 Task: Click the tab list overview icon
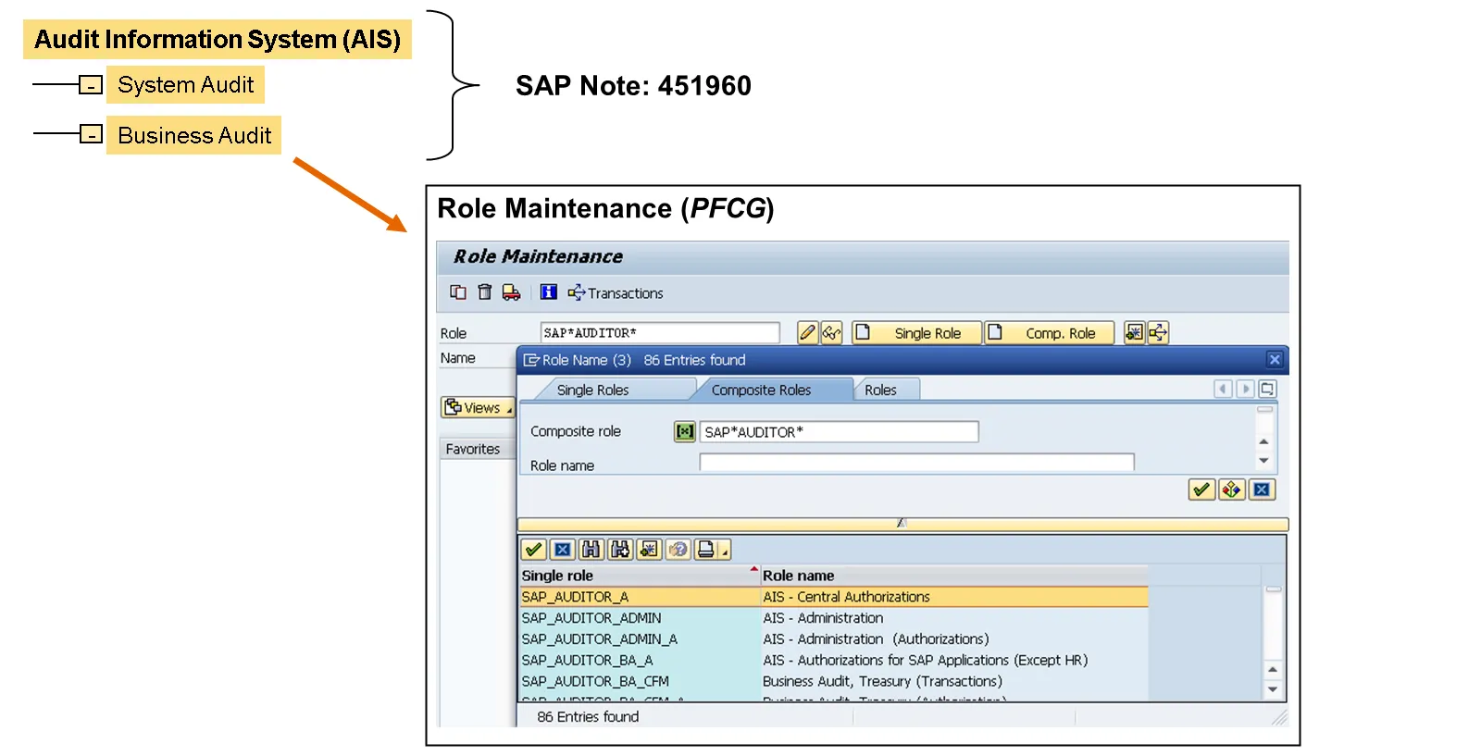tap(1267, 389)
